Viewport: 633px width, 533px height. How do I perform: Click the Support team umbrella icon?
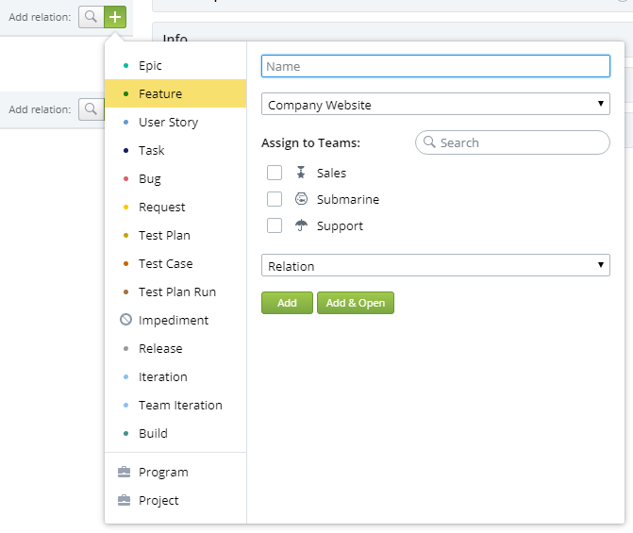pyautogui.click(x=301, y=225)
